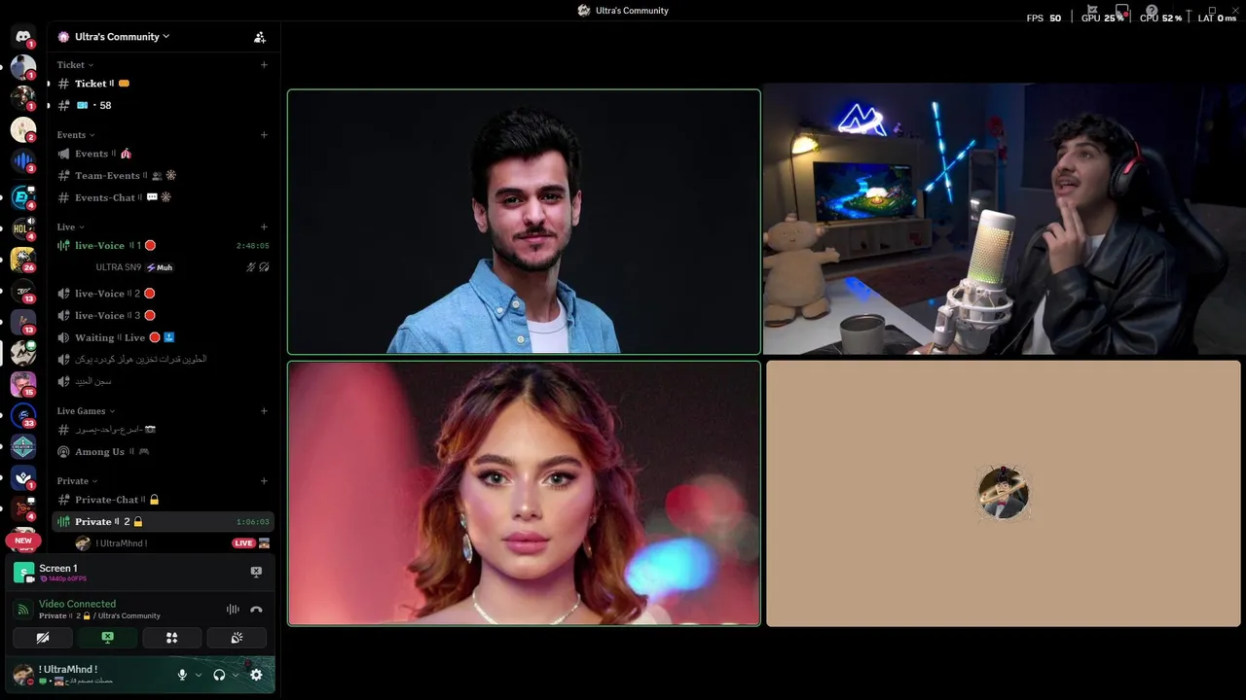Viewport: 1246px width, 700px height.
Task: Open user settings gear
Action: [256, 675]
